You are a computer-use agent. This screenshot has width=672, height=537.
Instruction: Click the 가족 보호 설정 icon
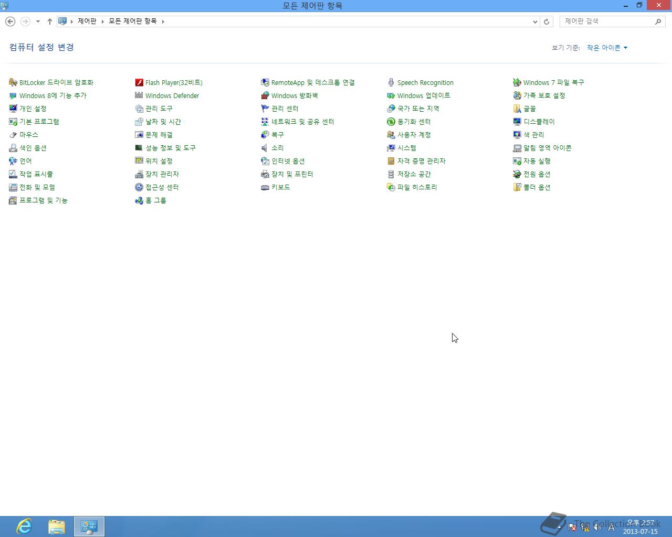[x=517, y=95]
